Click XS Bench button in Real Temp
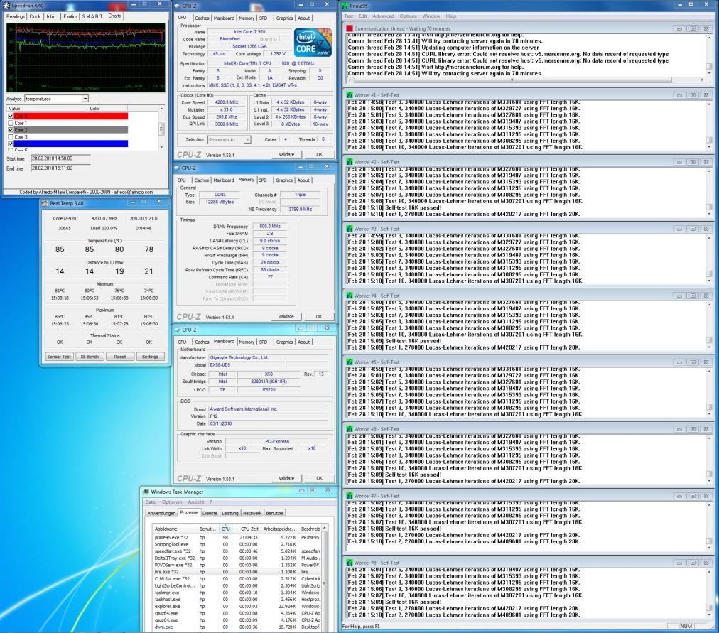This screenshot has height=633, width=719. (x=90, y=357)
